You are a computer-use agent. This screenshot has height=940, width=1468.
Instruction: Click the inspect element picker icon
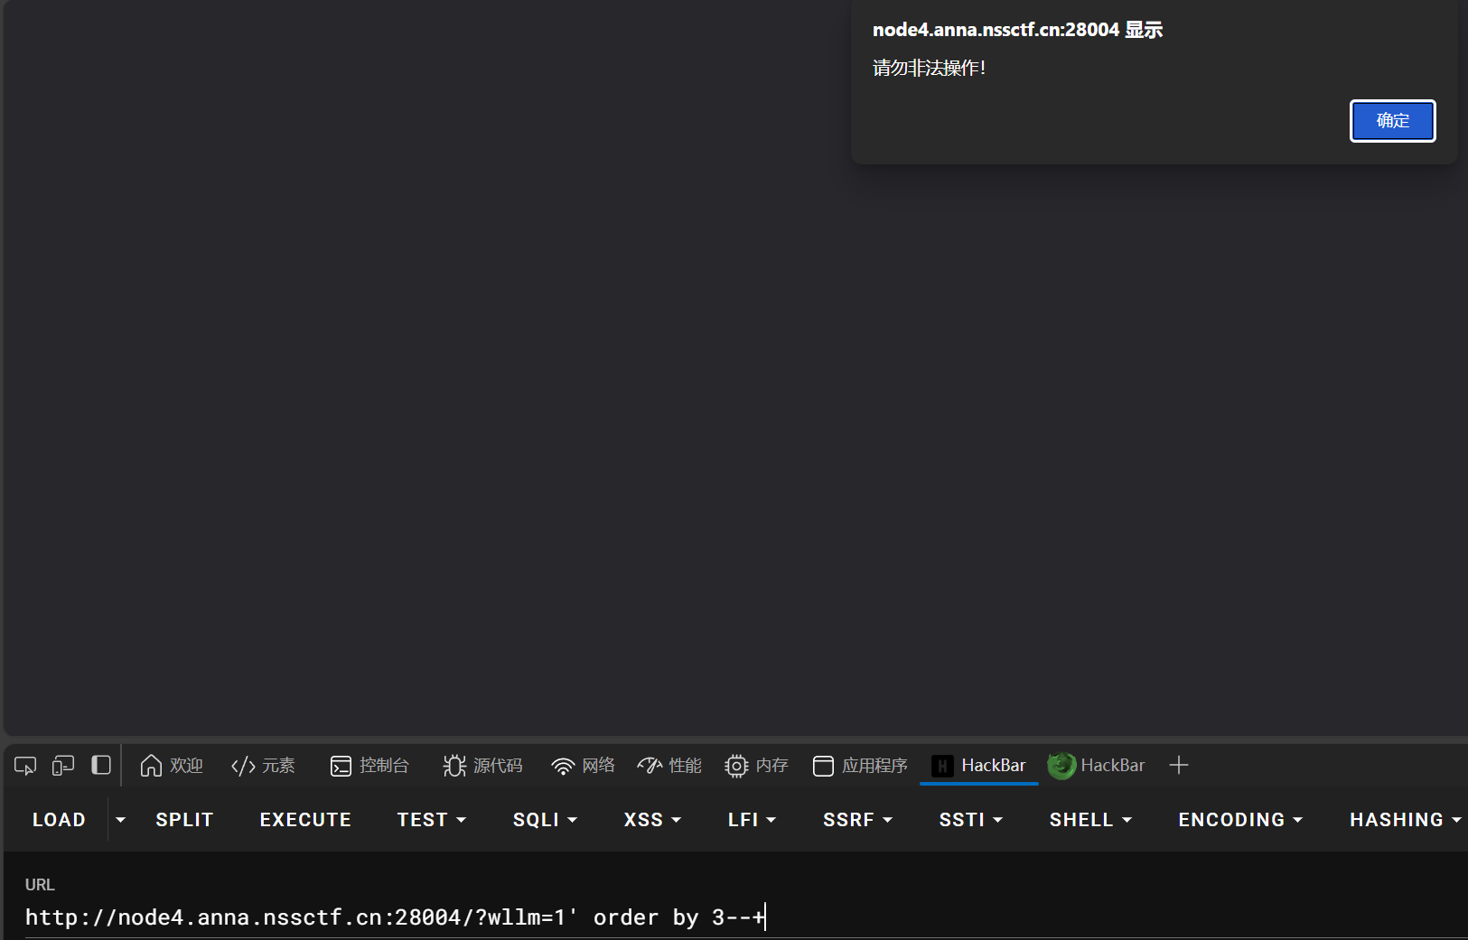(25, 766)
